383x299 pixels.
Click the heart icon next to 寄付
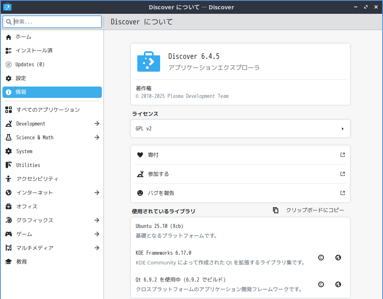140,155
